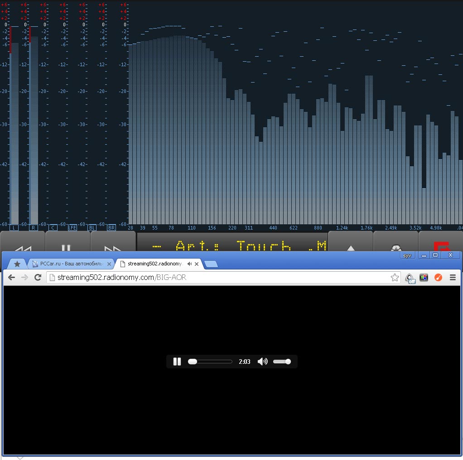Click the colorful cube extension icon

(x=424, y=277)
